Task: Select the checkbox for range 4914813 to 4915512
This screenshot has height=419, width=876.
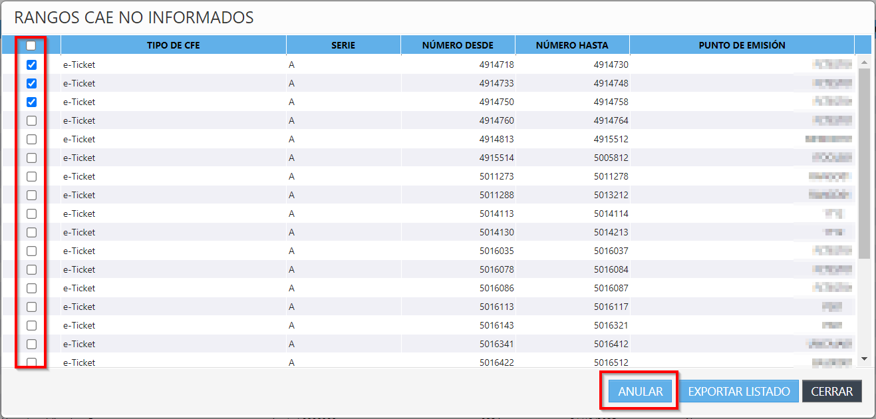Action: click(31, 140)
